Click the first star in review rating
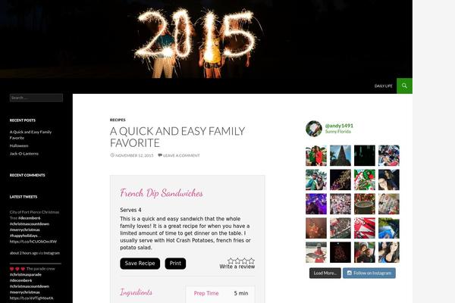This screenshot has width=455, height=303. coord(231,261)
